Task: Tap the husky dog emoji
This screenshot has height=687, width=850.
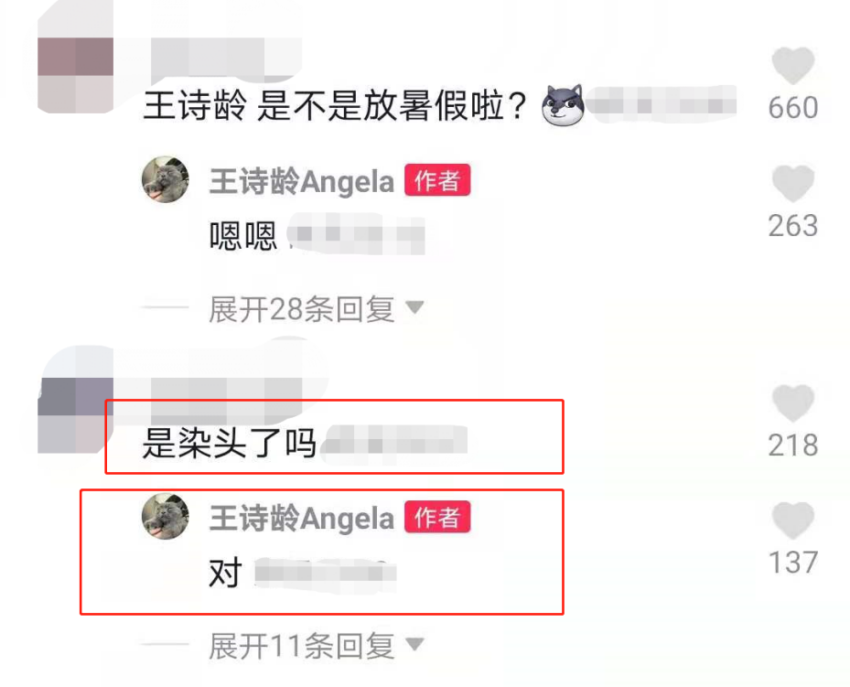Action: [x=563, y=105]
